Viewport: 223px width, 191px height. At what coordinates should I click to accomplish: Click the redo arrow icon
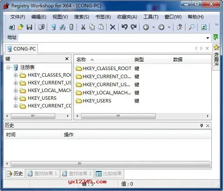(x=134, y=27)
